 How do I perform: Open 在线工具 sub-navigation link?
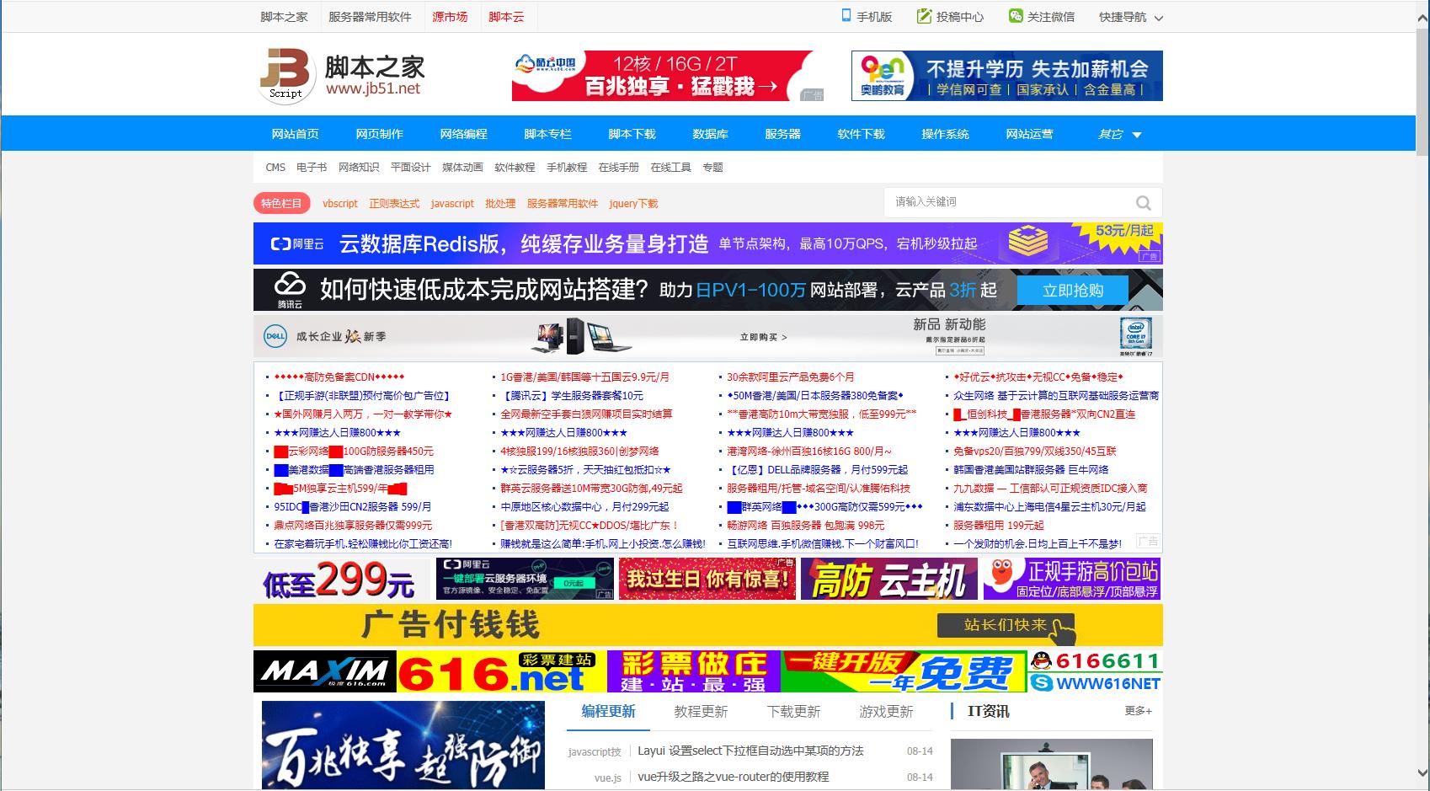[x=670, y=168]
